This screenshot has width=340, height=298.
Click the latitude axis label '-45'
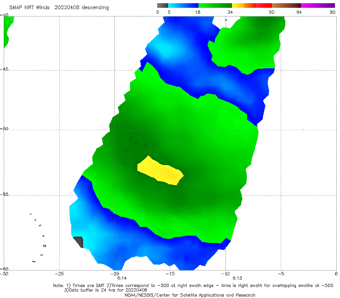pos(4,69)
